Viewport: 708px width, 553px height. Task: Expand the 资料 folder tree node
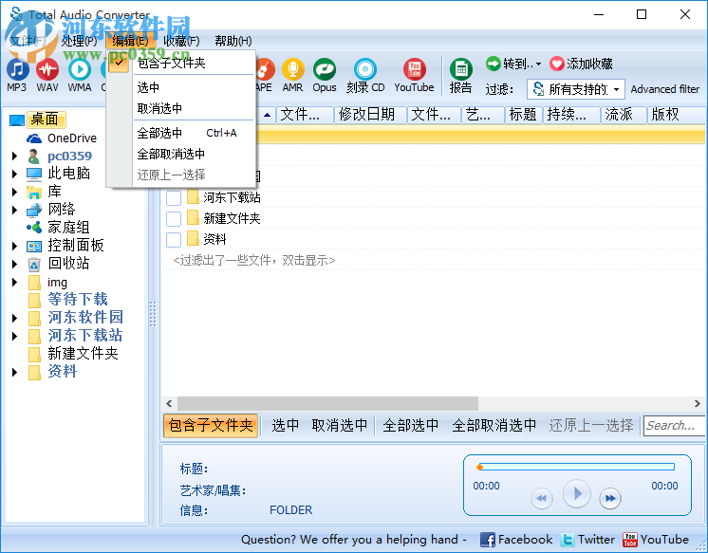tap(14, 373)
